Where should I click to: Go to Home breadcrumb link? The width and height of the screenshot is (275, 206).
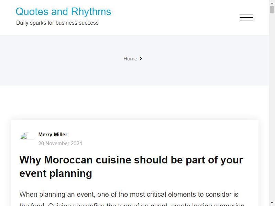130,59
